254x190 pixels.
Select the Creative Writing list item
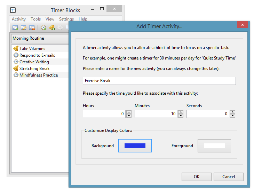[x=40, y=62]
